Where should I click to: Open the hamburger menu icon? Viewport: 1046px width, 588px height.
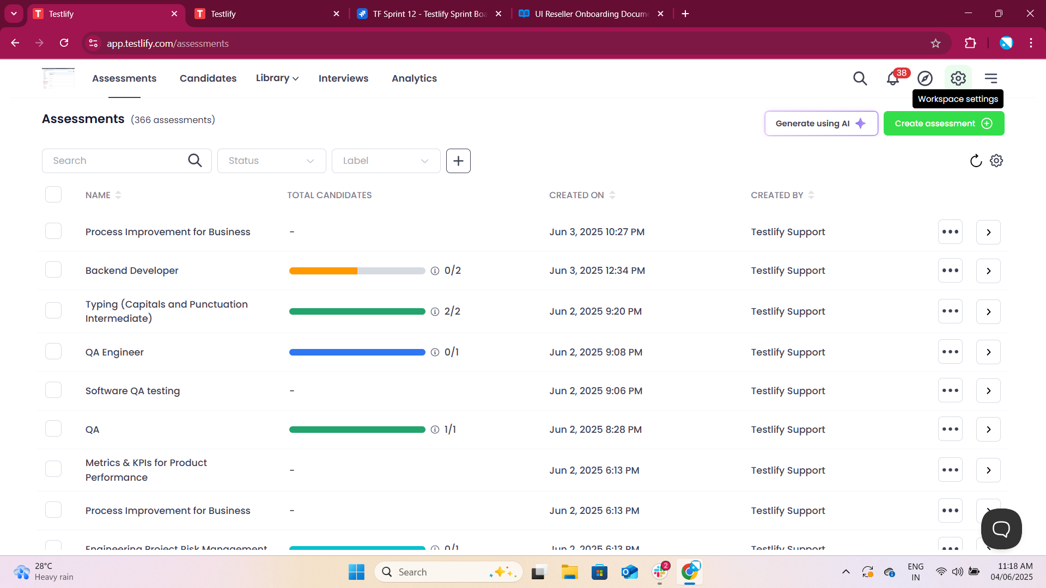pos(991,78)
